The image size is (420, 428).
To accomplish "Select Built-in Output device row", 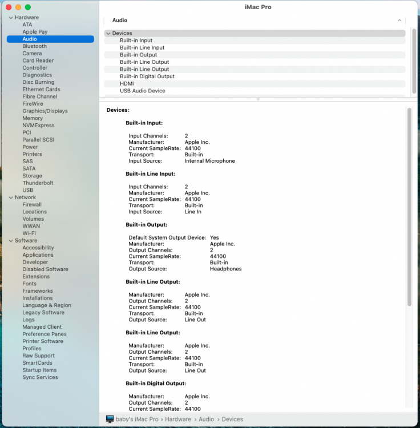I will coord(255,55).
